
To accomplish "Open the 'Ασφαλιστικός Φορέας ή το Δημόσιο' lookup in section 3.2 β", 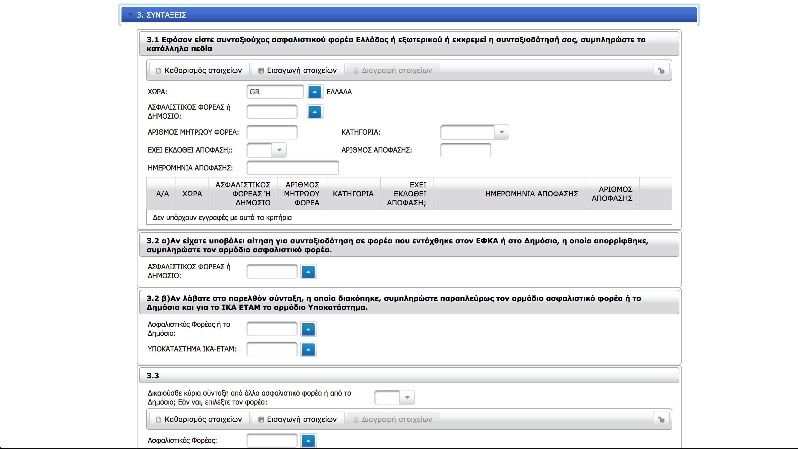I will click(308, 329).
